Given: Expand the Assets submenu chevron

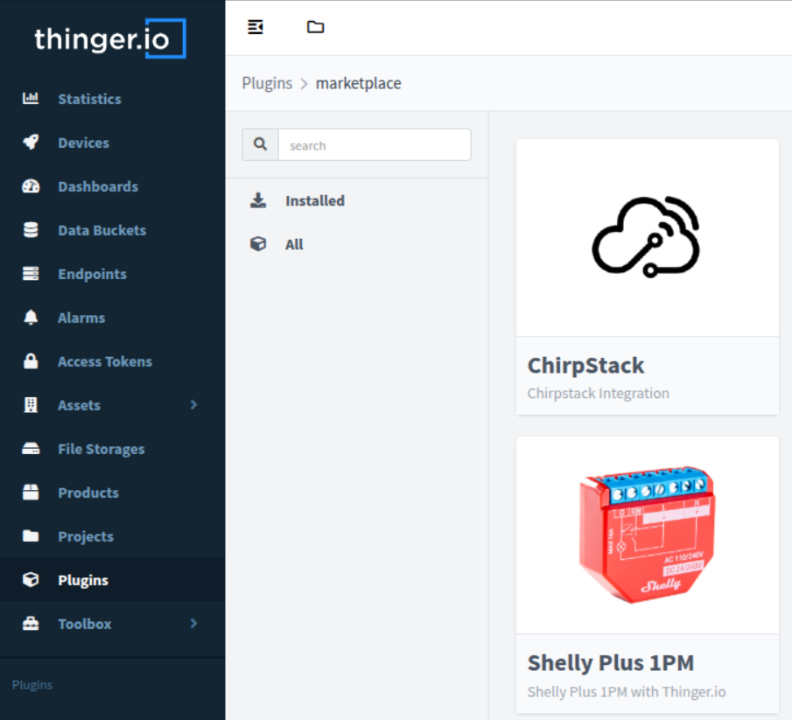Looking at the screenshot, I should point(193,405).
